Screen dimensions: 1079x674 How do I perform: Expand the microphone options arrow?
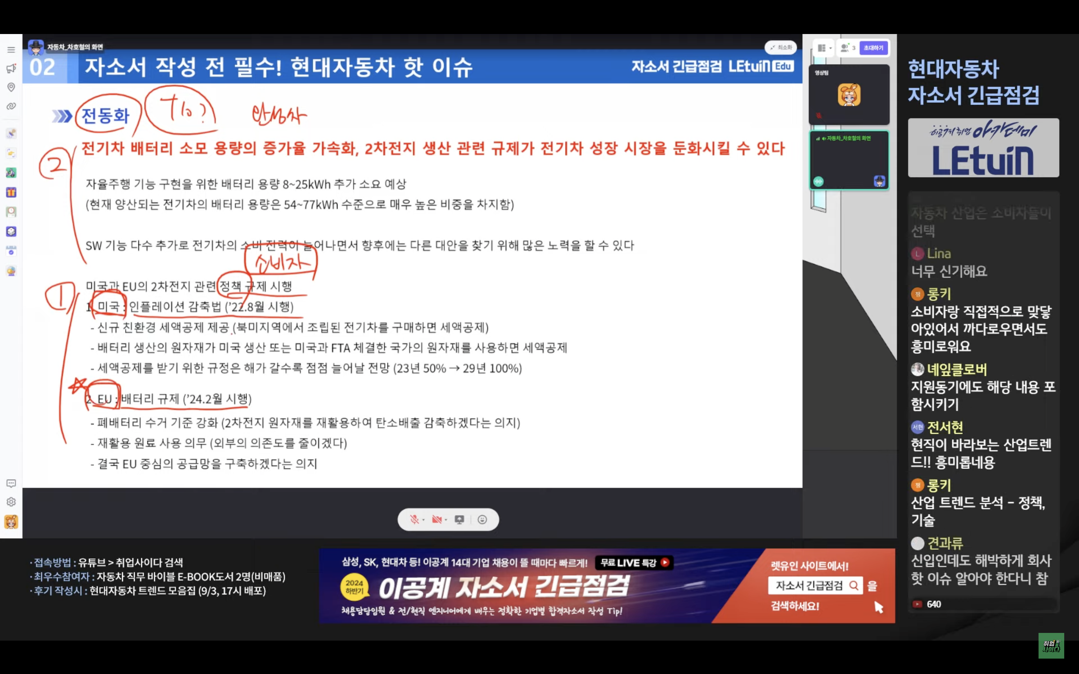point(423,520)
